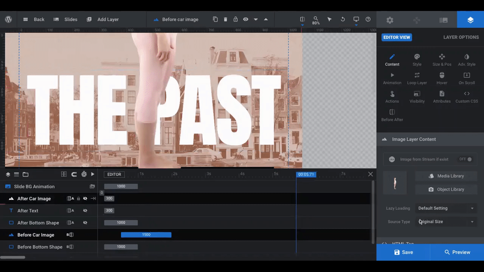
Task: Open the Adv. Style section
Action: click(467, 60)
